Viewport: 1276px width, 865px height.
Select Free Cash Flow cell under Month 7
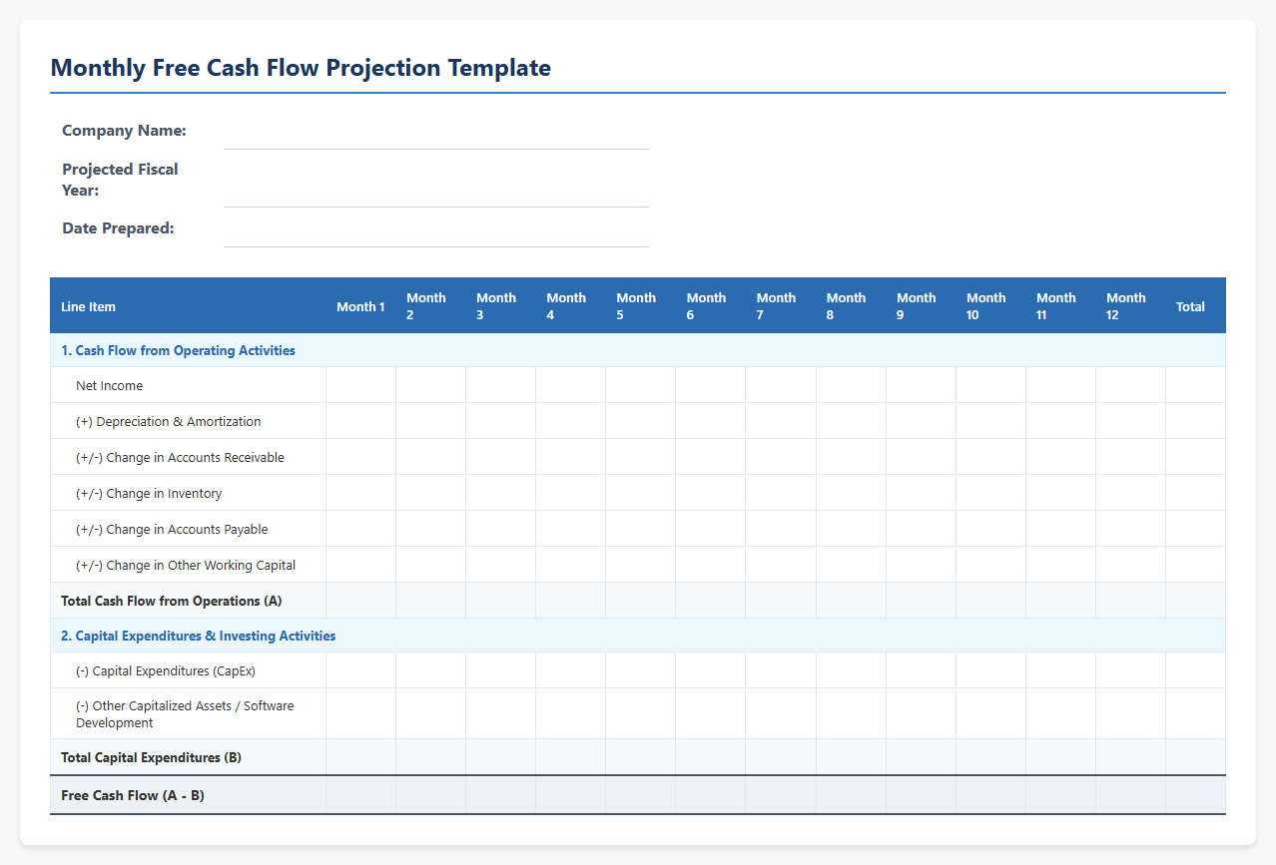click(781, 795)
